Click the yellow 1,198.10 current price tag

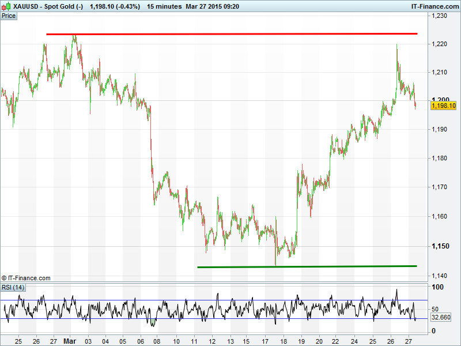(x=444, y=106)
